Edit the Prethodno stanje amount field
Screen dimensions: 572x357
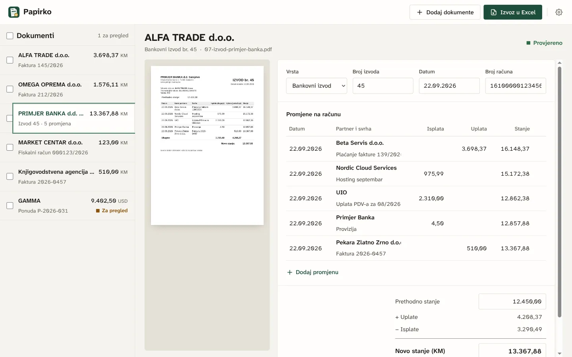point(512,301)
